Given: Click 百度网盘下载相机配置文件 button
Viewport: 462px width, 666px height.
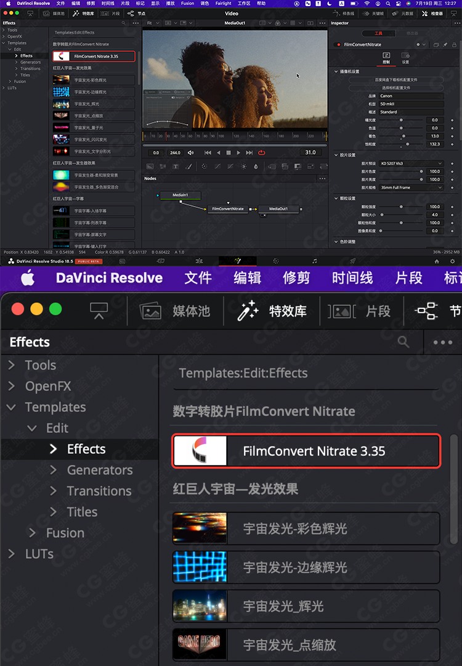Looking at the screenshot, I should (x=396, y=80).
